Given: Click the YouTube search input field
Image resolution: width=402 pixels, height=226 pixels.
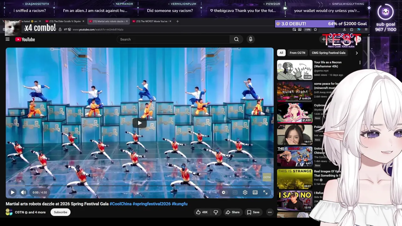Looking at the screenshot, I should click(173, 39).
